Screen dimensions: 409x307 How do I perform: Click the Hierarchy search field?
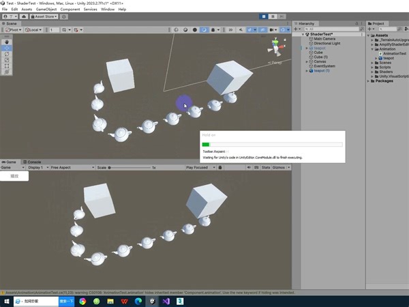point(332,29)
